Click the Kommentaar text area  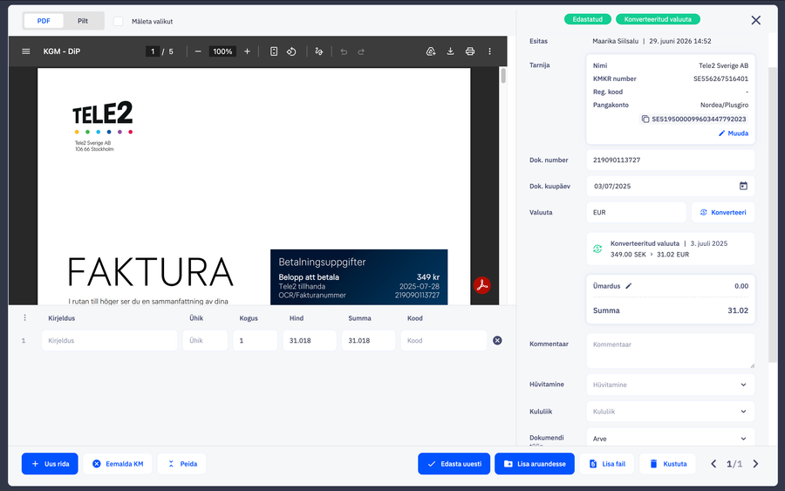click(x=671, y=351)
